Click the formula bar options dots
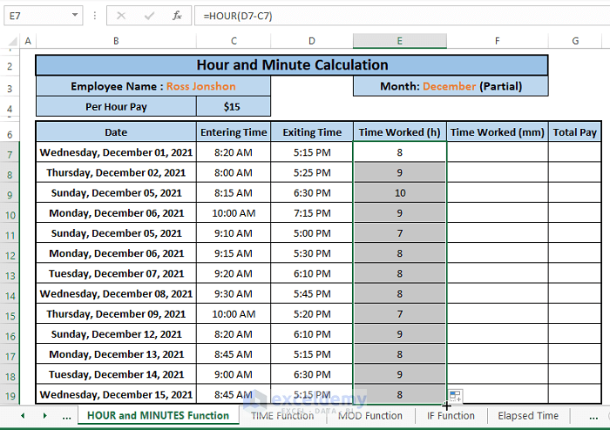The height and width of the screenshot is (430, 610). coord(94,16)
